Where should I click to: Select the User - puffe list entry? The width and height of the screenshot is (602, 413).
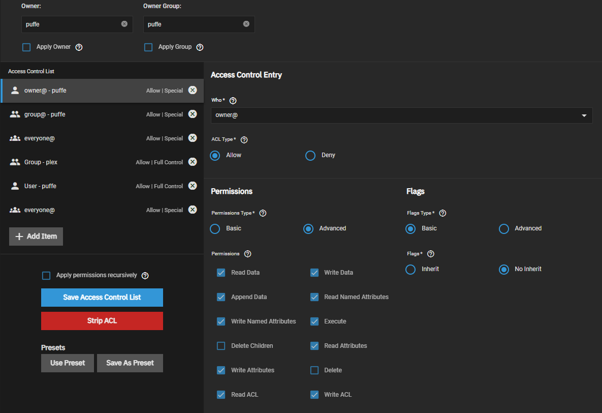coord(102,186)
